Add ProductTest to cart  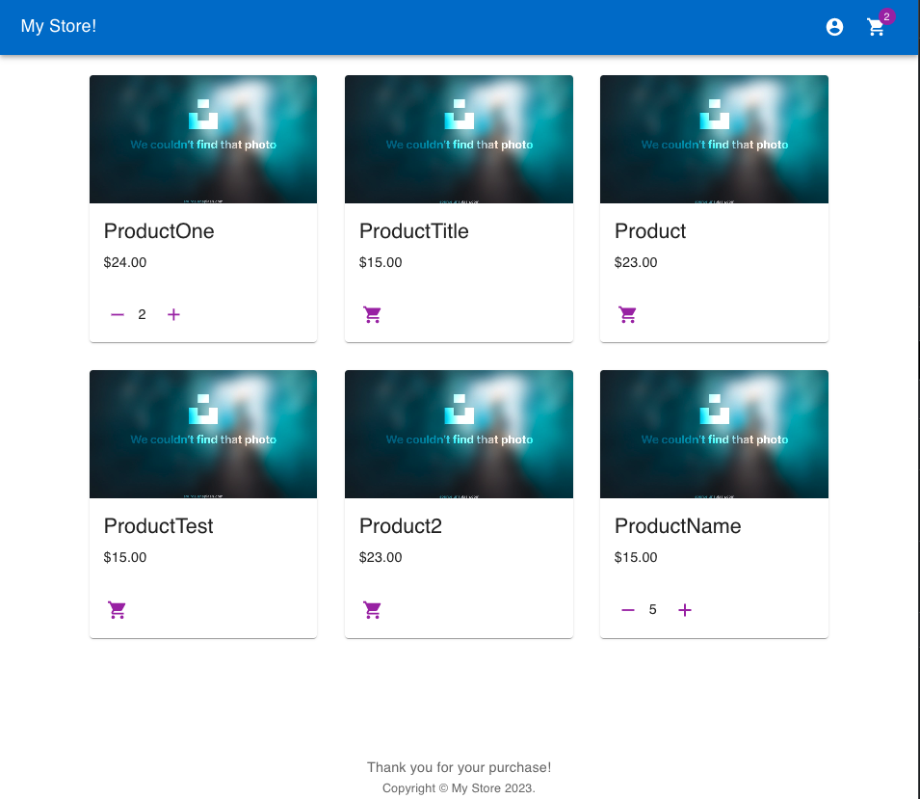click(x=118, y=610)
